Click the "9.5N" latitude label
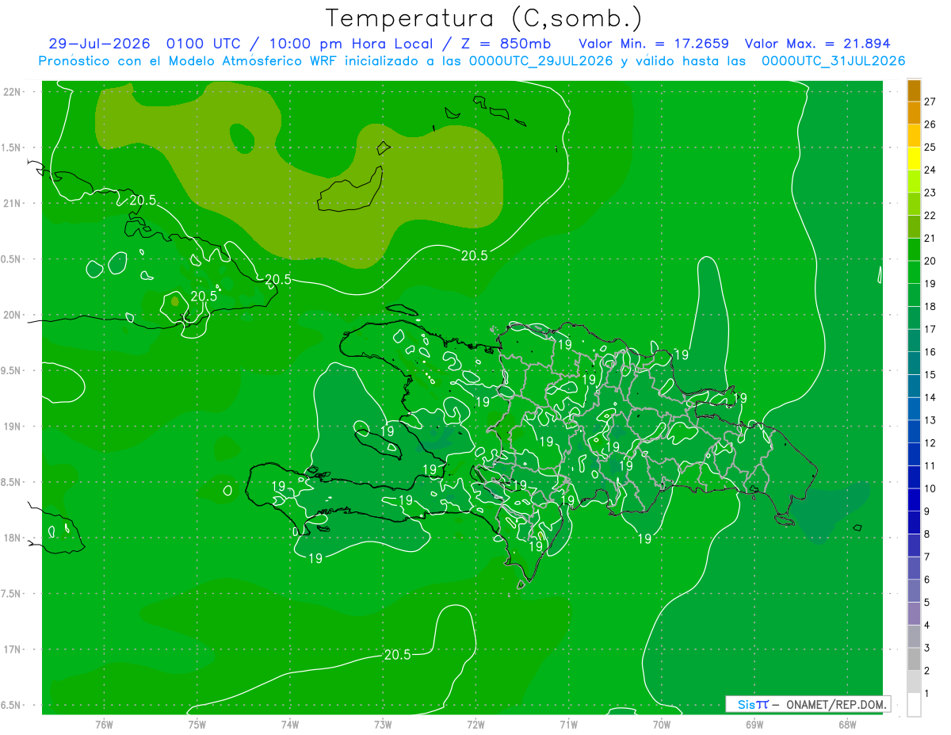The height and width of the screenshot is (735, 951). pos(11,370)
